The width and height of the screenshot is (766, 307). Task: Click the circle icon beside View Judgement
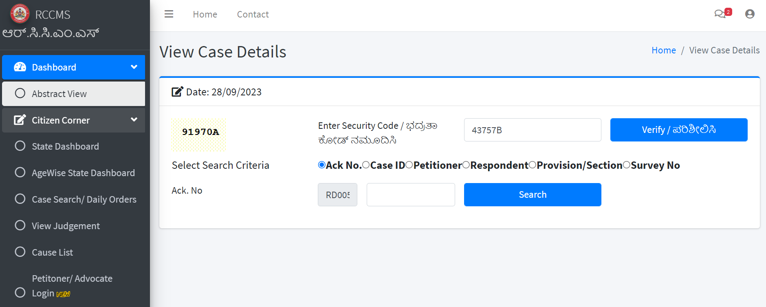coord(20,225)
